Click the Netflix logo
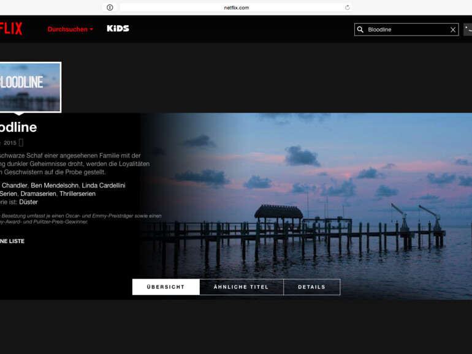The width and height of the screenshot is (472, 354). tap(11, 29)
